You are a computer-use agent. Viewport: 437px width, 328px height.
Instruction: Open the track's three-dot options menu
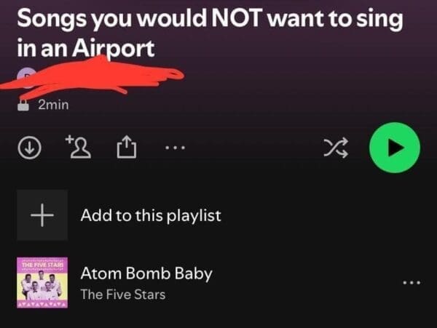[x=412, y=283]
